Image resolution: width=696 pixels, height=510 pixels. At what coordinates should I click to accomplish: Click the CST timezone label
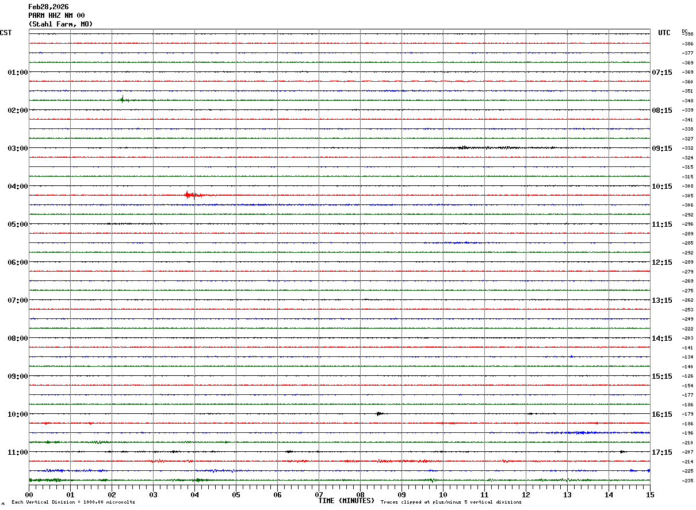coord(6,33)
